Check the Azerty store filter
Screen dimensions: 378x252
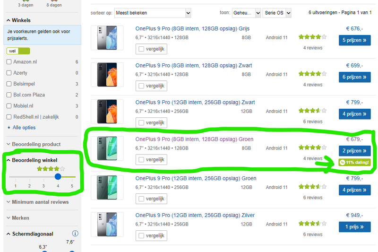[9, 73]
